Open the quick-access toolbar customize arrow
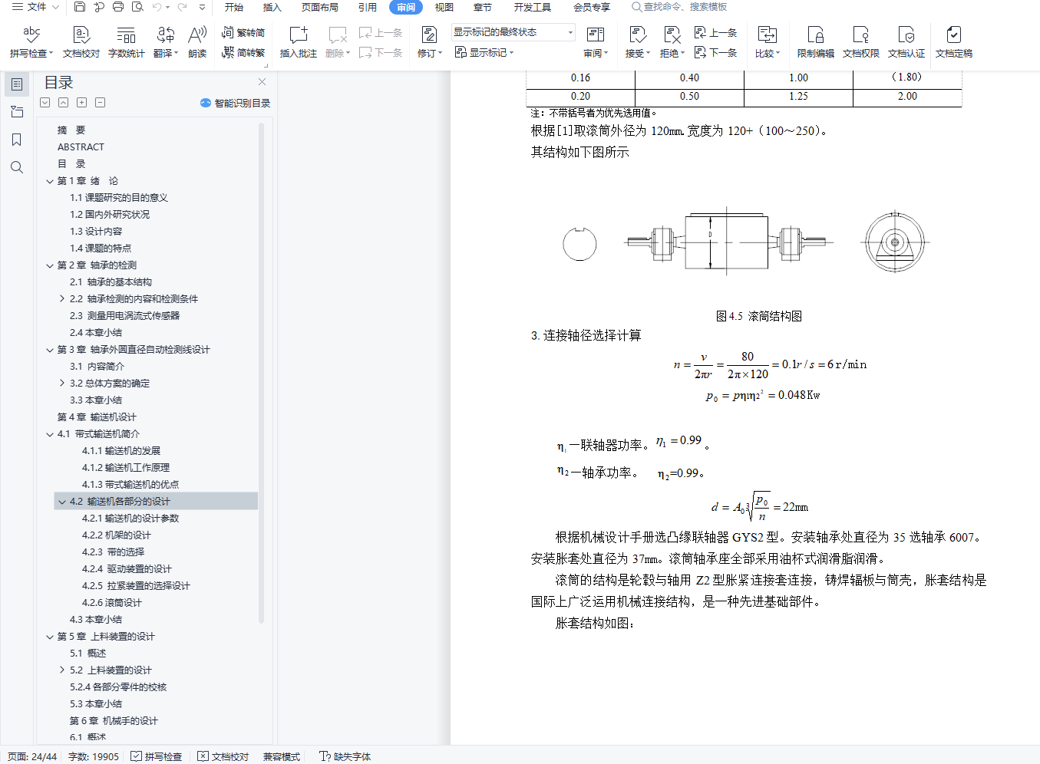This screenshot has height=764, width=1040. (x=202, y=7)
